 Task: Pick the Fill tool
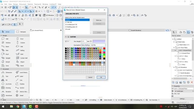click(5, 80)
